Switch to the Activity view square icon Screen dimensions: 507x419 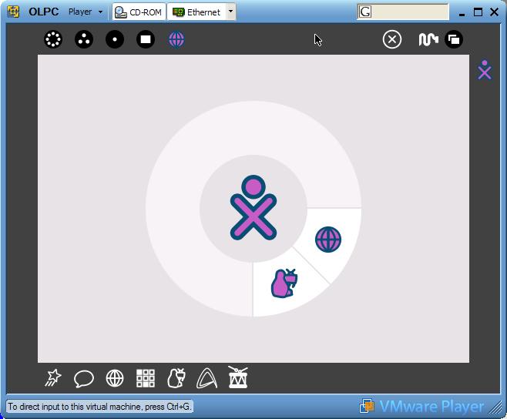[x=146, y=39]
